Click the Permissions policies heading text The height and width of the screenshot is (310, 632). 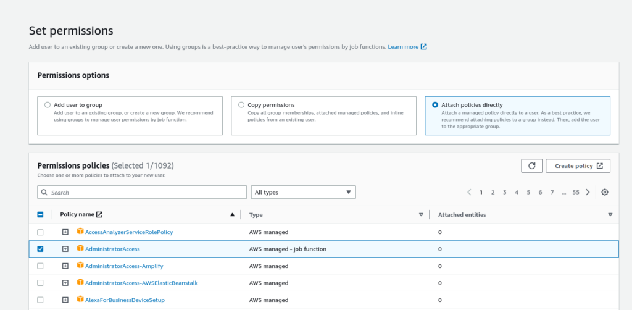[73, 165]
